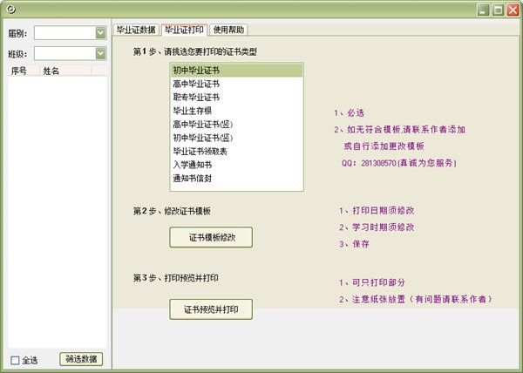Viewport: 523px width, 373px height.
Task: Click the 筛选数据 button
Action: (x=81, y=359)
